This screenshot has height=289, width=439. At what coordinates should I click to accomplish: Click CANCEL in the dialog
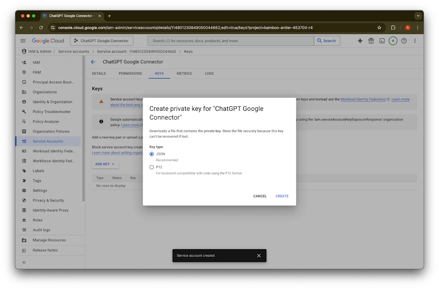[x=260, y=196]
